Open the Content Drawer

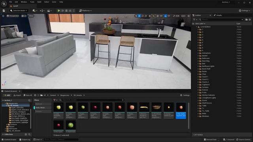click(x=9, y=140)
